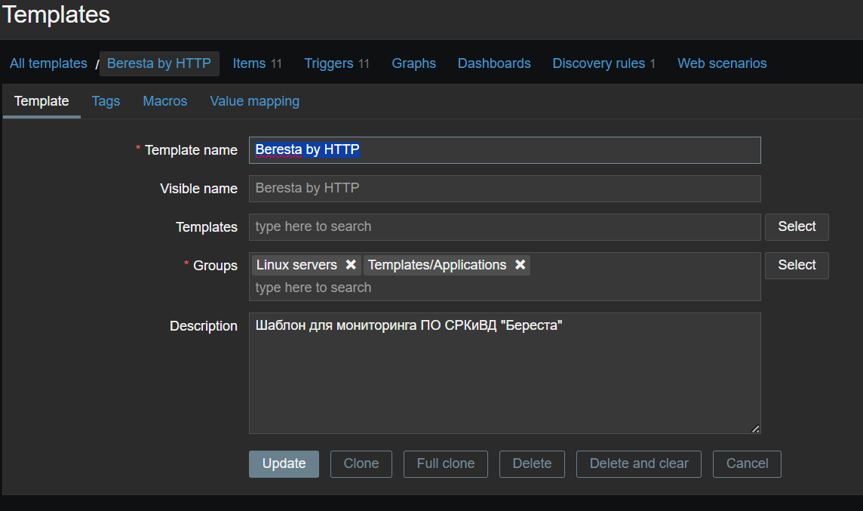The height and width of the screenshot is (511, 863).
Task: Navigate to the All templates breadcrumb
Action: pos(48,63)
